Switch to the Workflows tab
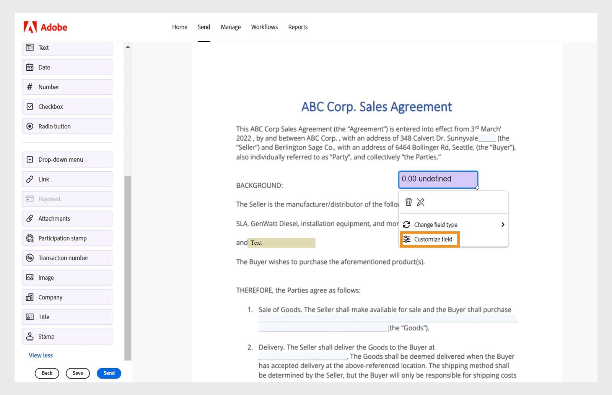This screenshot has height=395, width=612. 264,27
